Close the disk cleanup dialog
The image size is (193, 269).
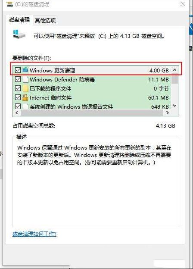click(x=183, y=4)
